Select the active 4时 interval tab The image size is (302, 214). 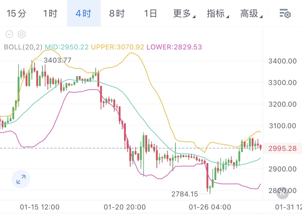pyautogui.click(x=83, y=13)
